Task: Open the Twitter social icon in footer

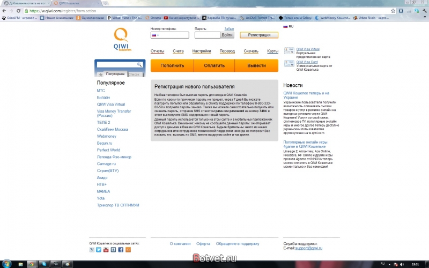Action: point(99,250)
